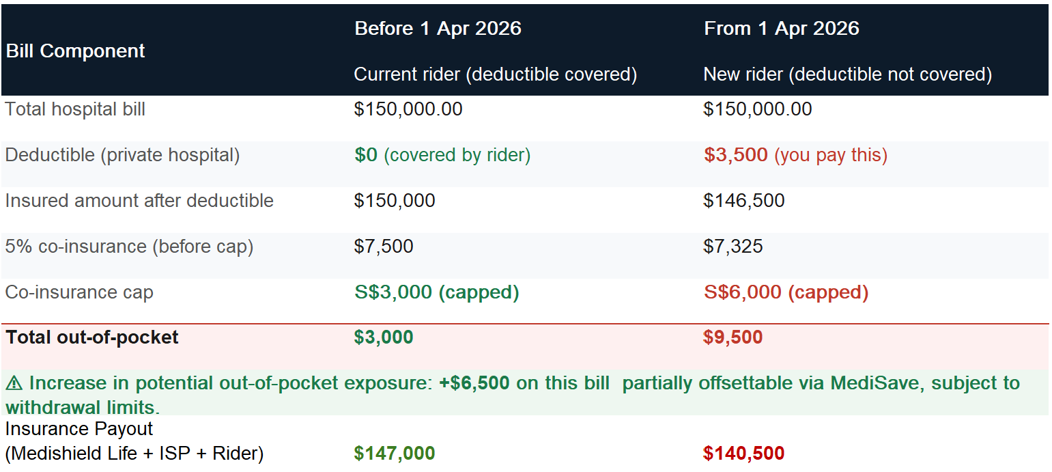Click the $9,500 total out-of-pocket value
This screenshot has width=1052, height=472.
coord(733,337)
